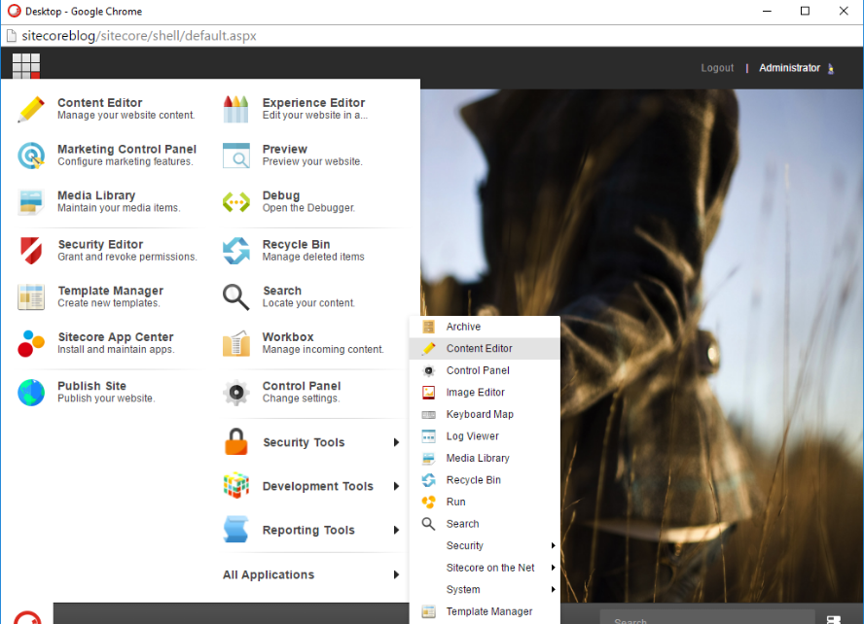Select Control Panel in the applications submenu
Screen dimensions: 864x624
point(485,370)
